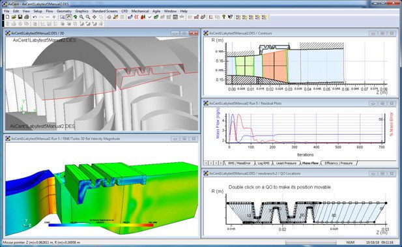Select the Mass Flow tab
Screen dimensions: 402x247
tap(310, 163)
